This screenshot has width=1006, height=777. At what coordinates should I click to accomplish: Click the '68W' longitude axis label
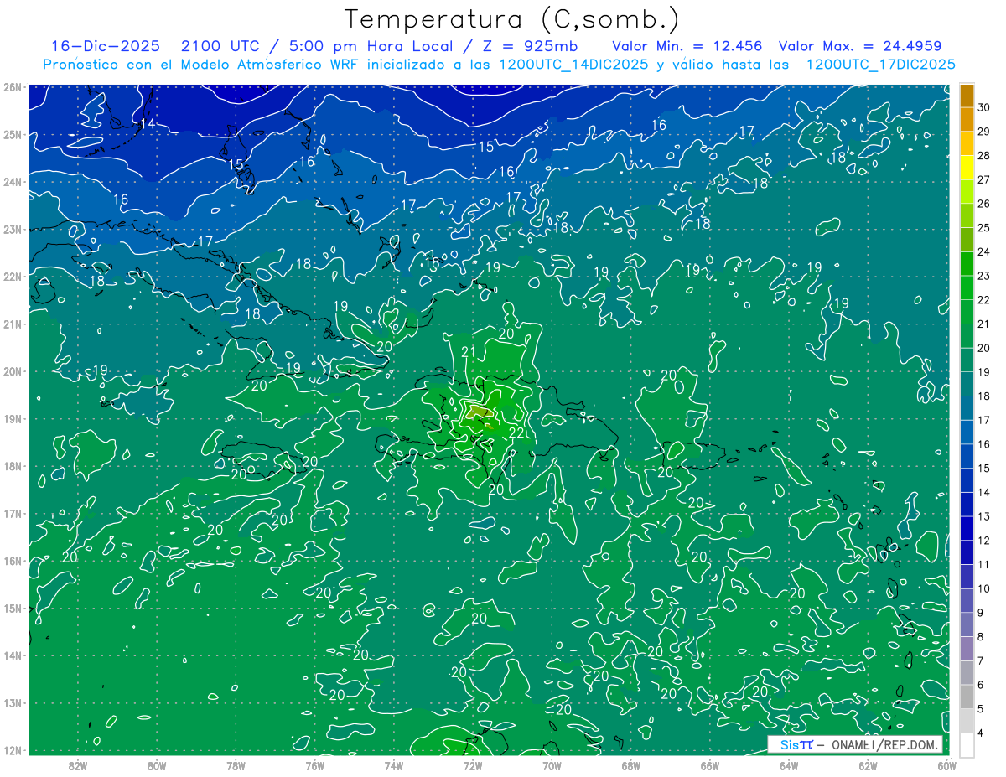pyautogui.click(x=631, y=765)
